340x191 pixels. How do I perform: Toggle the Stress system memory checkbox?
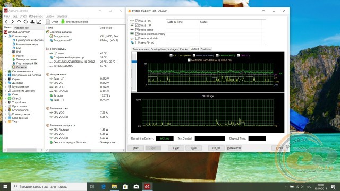point(137,34)
